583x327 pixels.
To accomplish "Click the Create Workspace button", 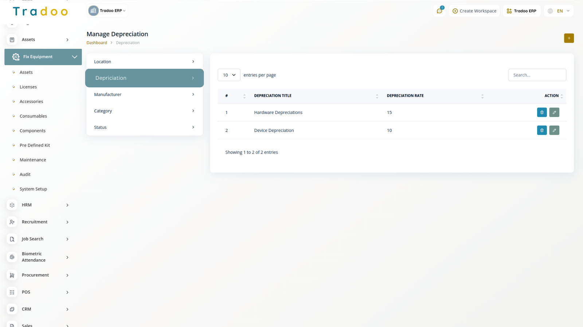I will (474, 11).
